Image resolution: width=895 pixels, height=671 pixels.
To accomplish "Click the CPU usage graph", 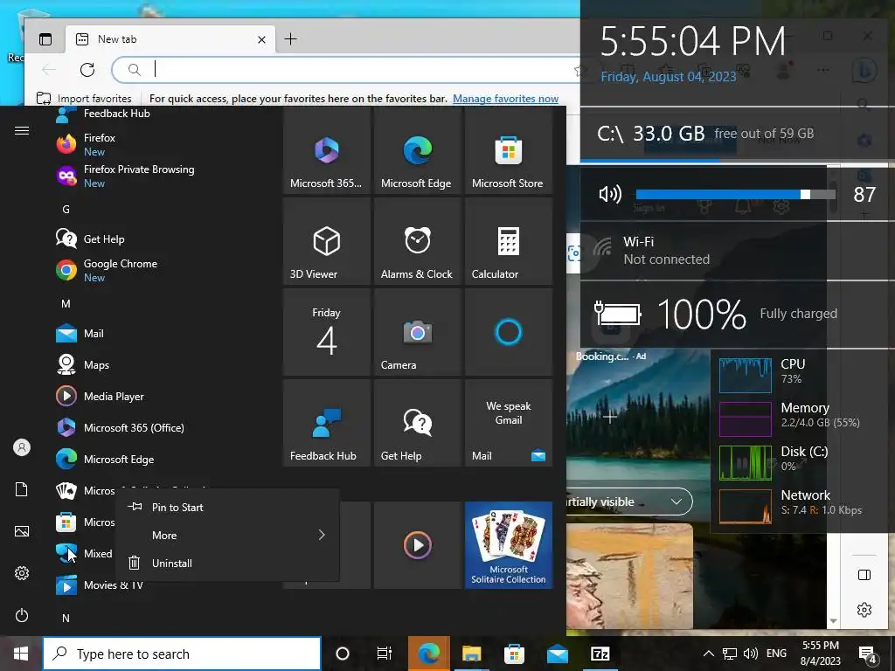I will click(746, 375).
